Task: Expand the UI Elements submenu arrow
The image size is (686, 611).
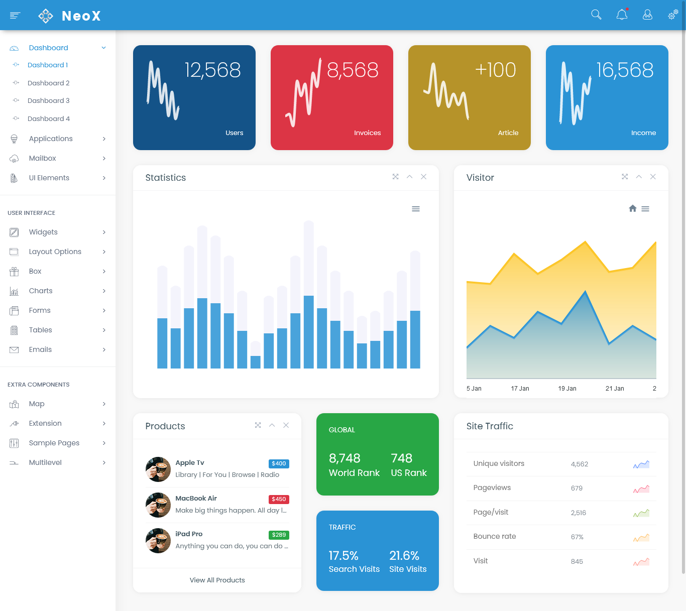Action: click(x=104, y=178)
